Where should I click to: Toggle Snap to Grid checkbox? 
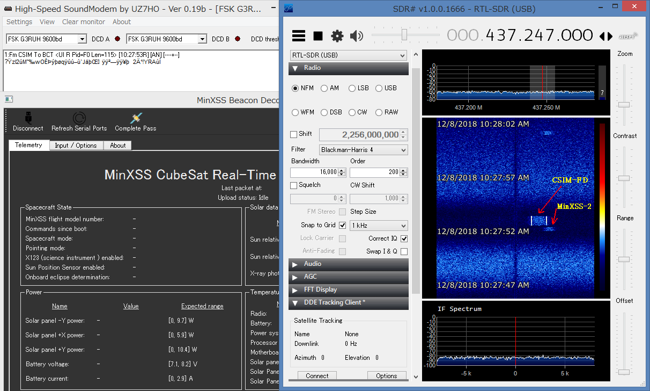[x=342, y=225]
